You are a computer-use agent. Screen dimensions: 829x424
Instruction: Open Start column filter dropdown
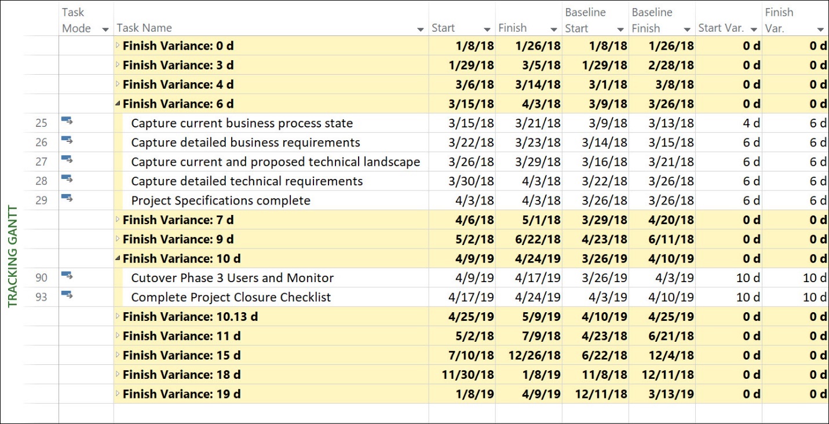click(487, 29)
